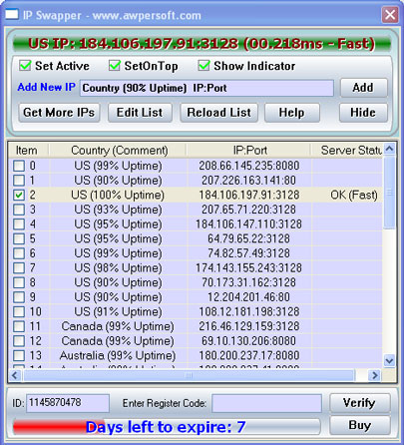This screenshot has width=404, height=445.
Task: Select IP 64.79.65.22:3128
Action: pyautogui.click(x=248, y=238)
